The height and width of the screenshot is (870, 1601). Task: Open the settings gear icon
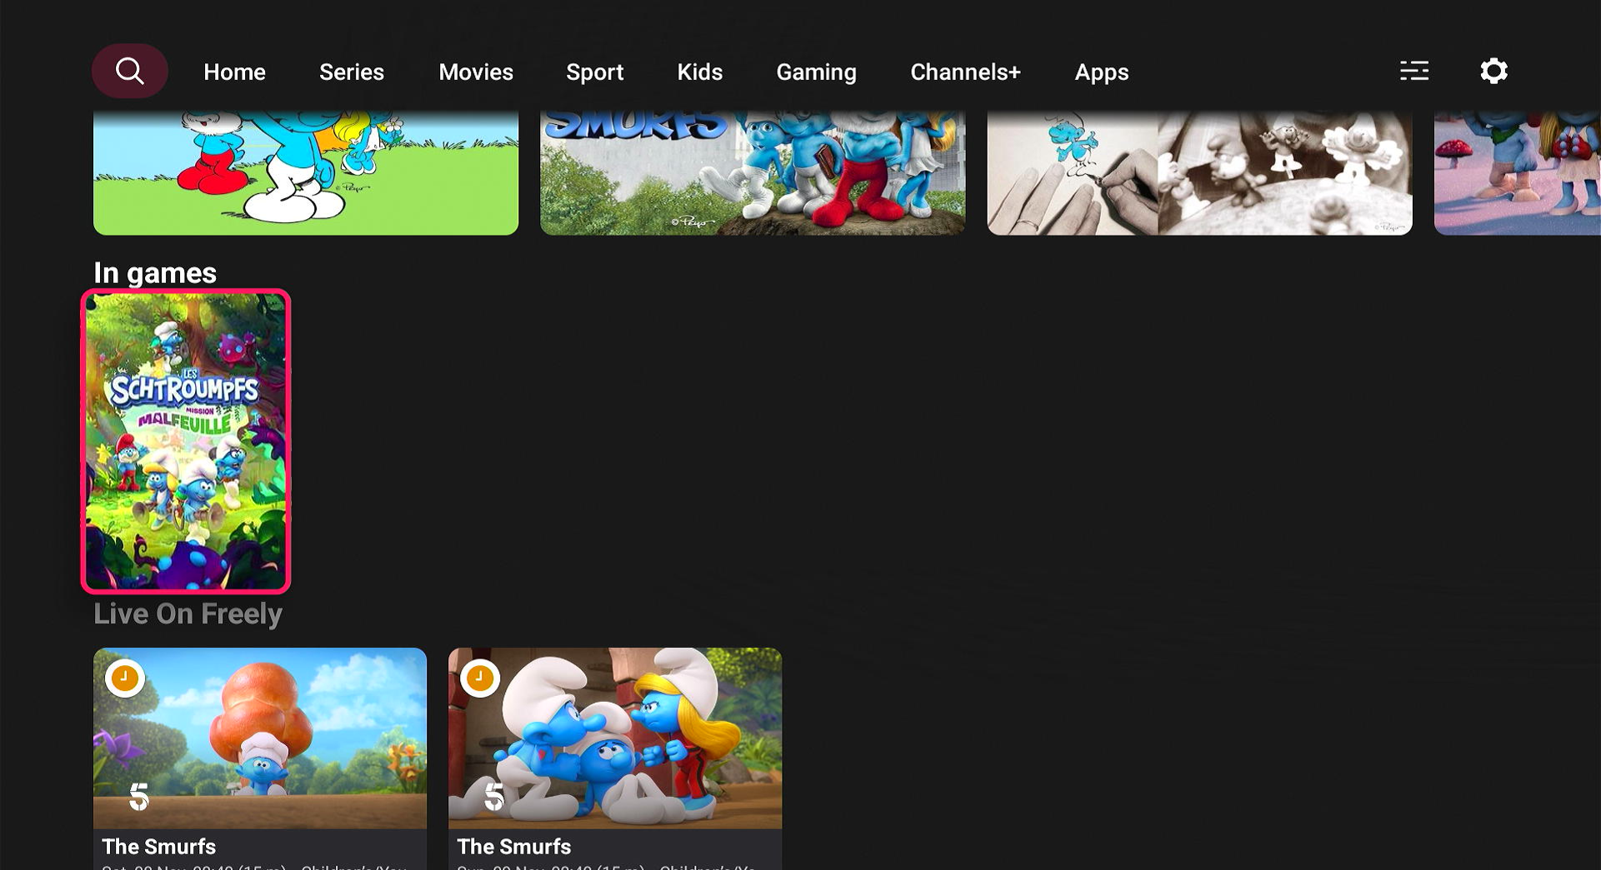pyautogui.click(x=1493, y=71)
